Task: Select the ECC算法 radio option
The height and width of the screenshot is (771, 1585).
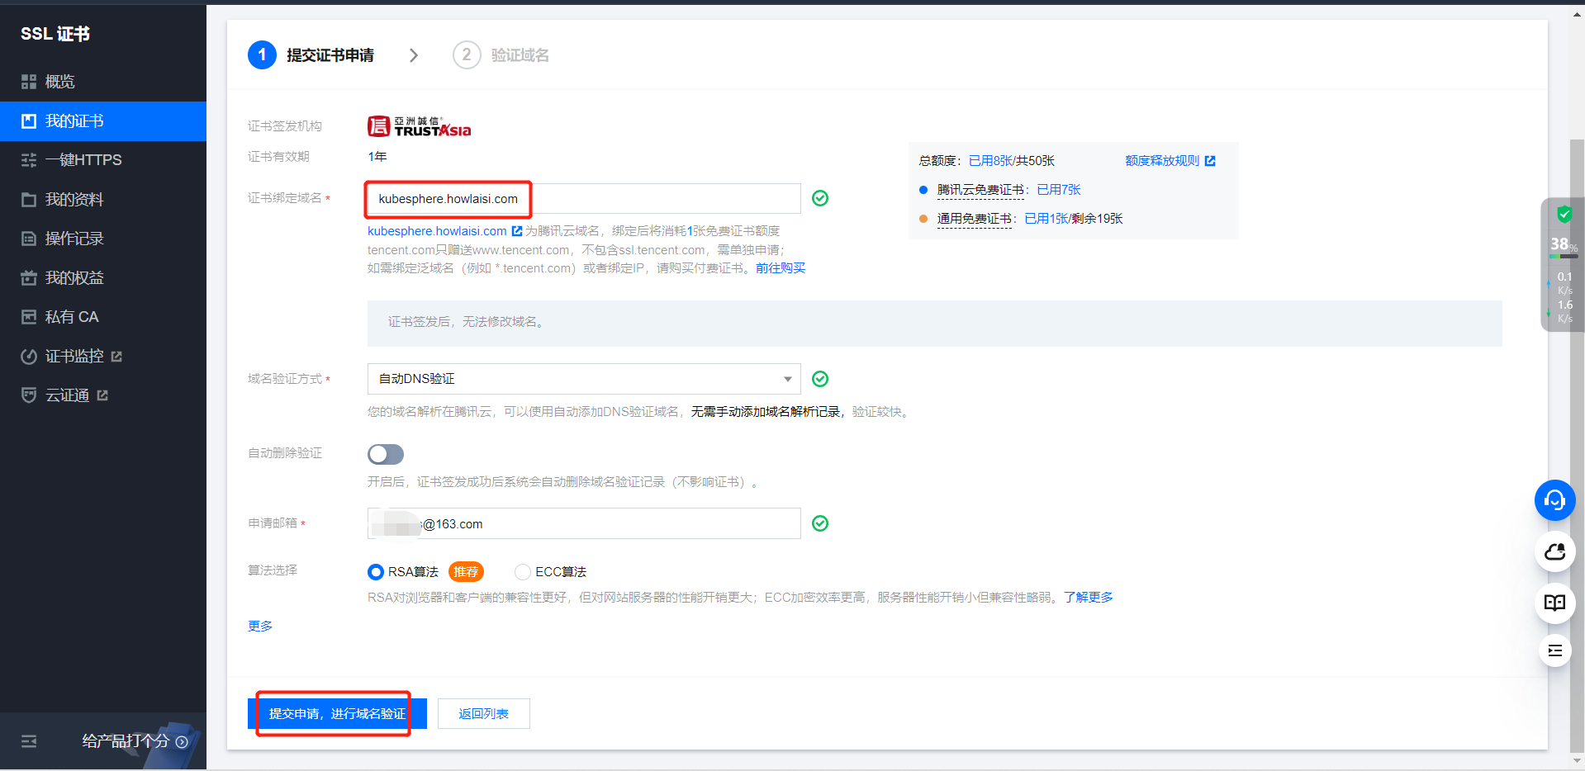Action: click(523, 572)
